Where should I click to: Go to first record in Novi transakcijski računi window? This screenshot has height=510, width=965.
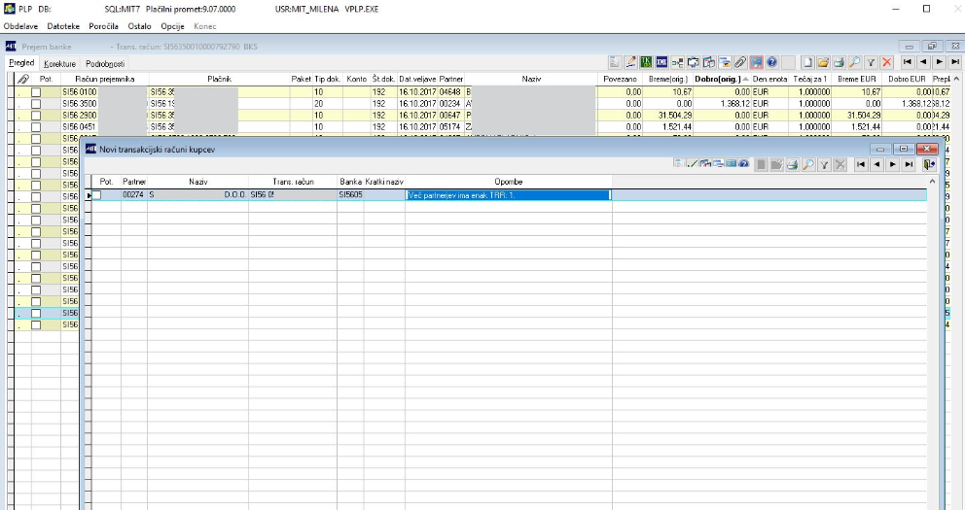[x=861, y=164]
